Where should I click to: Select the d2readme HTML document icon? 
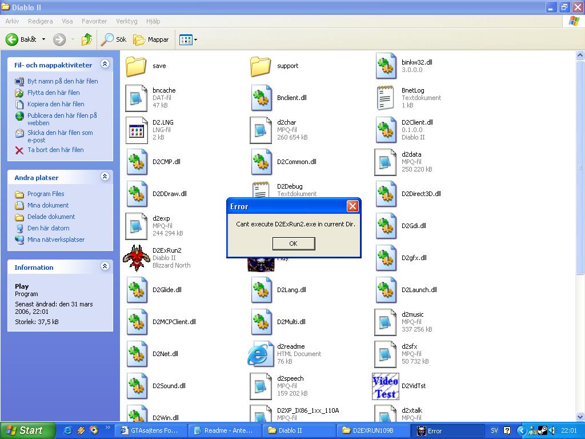click(261, 354)
